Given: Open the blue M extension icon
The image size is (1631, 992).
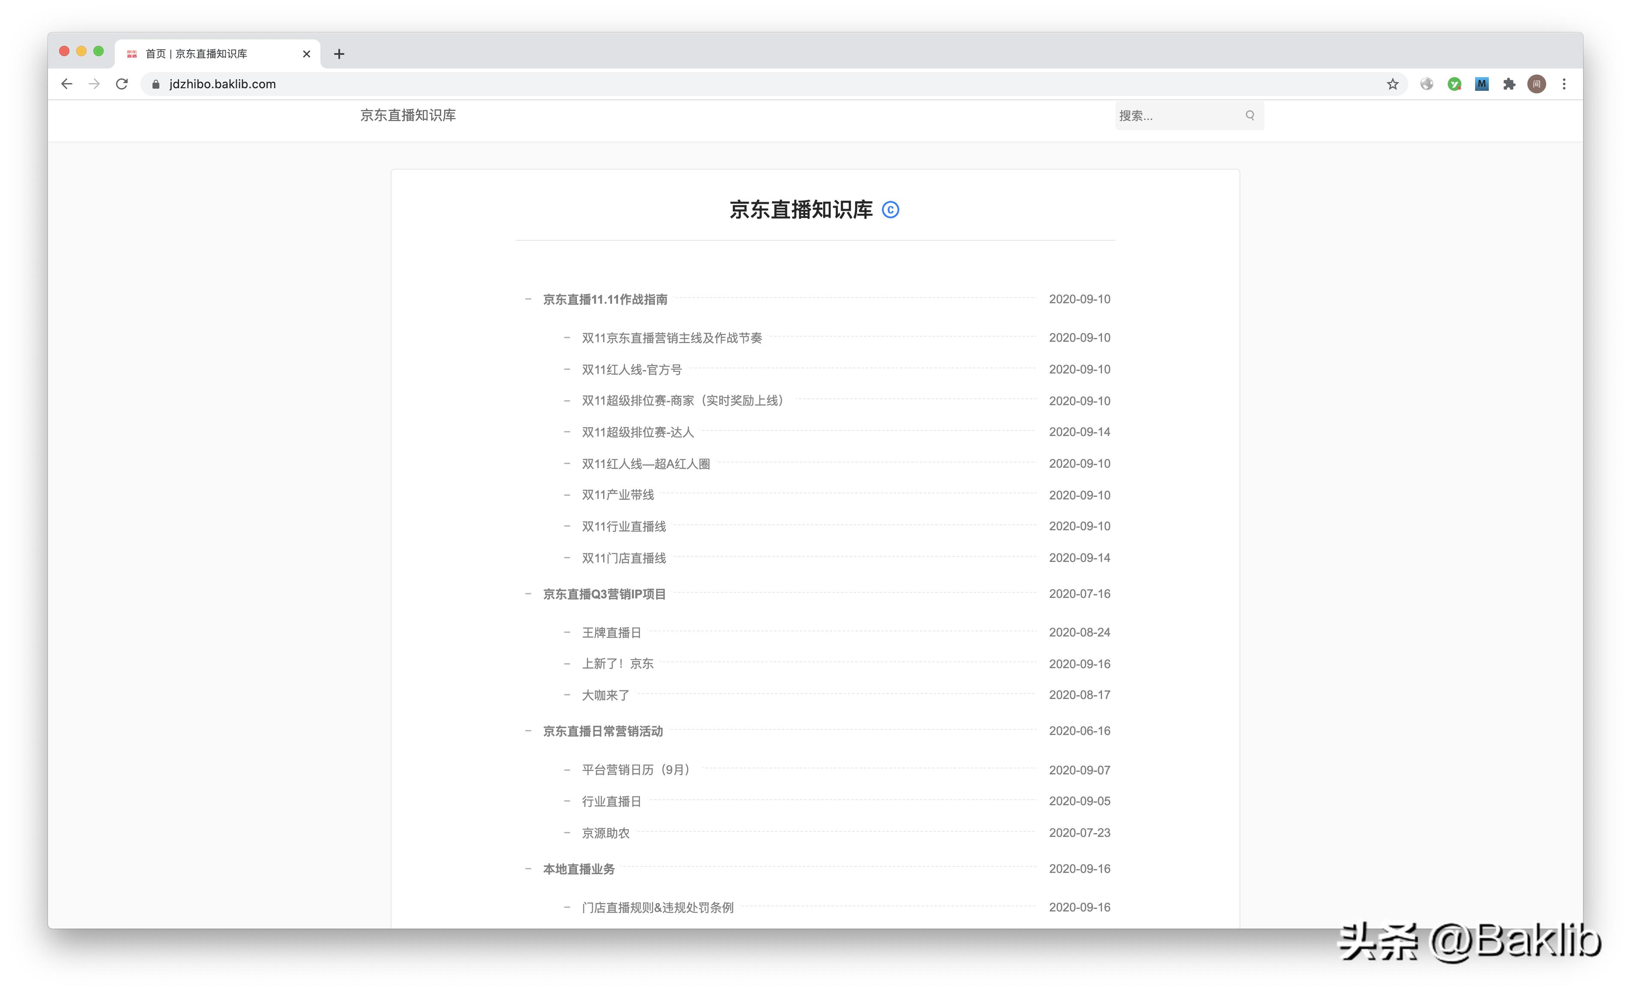Looking at the screenshot, I should (1482, 84).
